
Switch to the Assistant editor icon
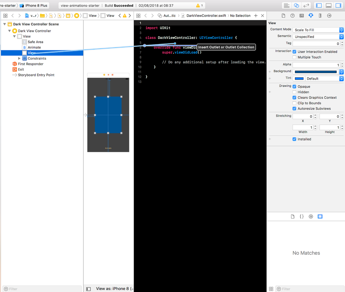coord(296,6)
